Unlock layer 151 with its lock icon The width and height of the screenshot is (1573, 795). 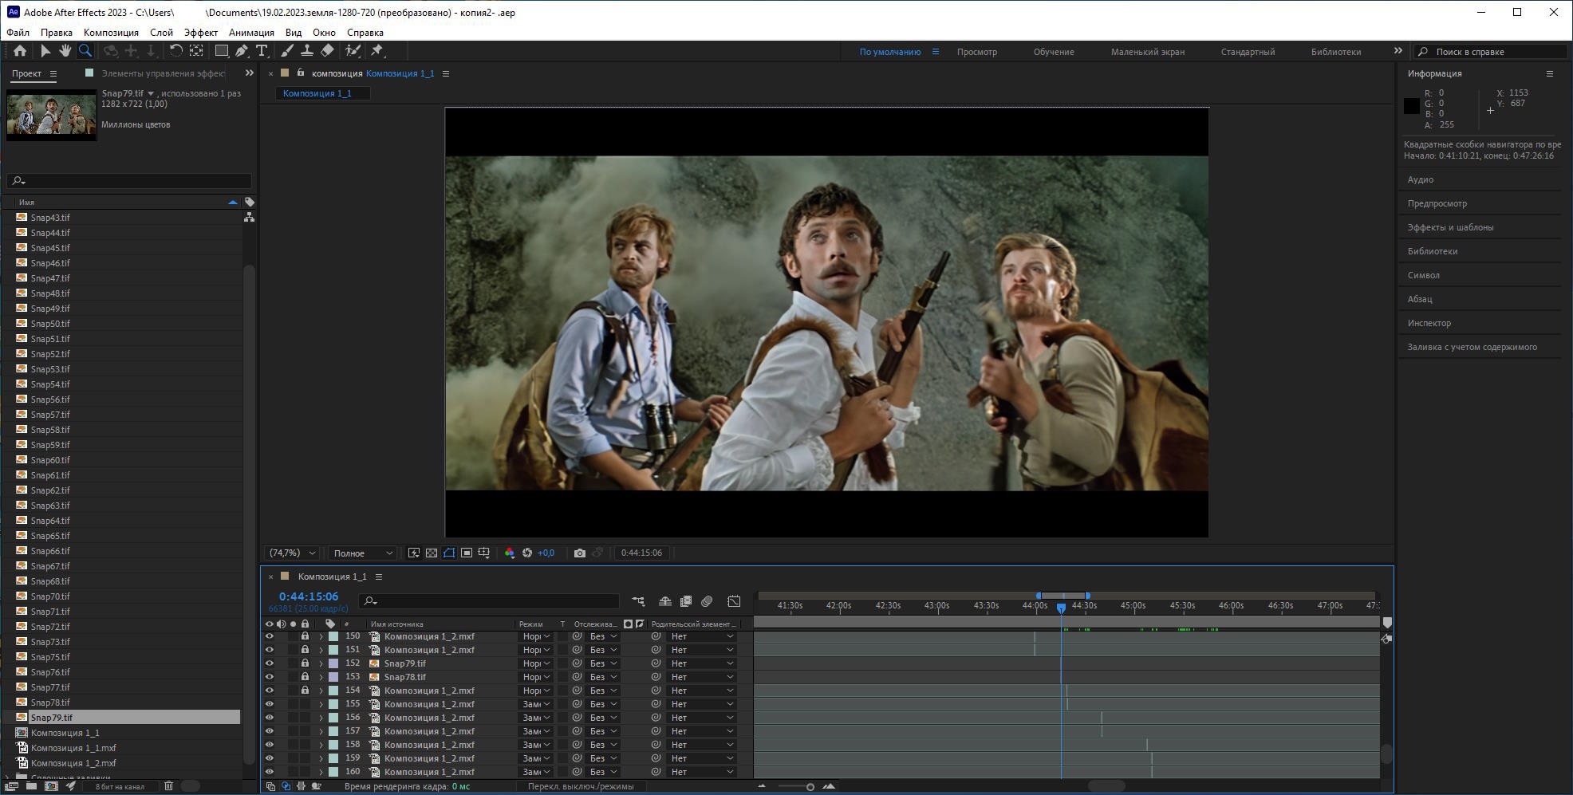(305, 650)
